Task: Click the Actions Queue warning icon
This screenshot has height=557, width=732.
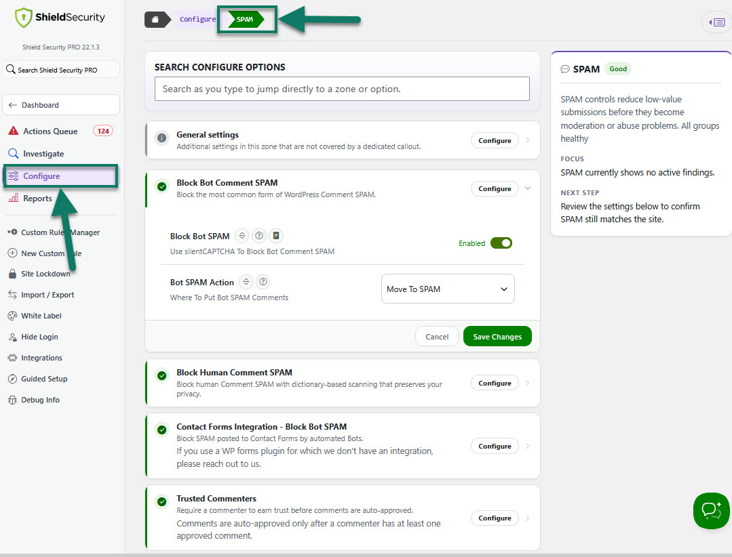Action: [13, 131]
